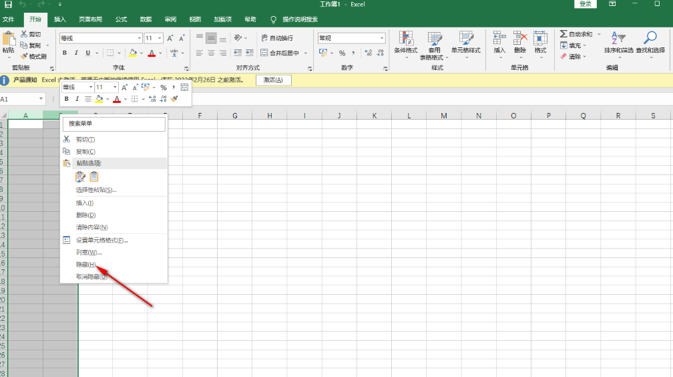Click the AutoSum (自动求和) sigma icon

tap(564, 34)
